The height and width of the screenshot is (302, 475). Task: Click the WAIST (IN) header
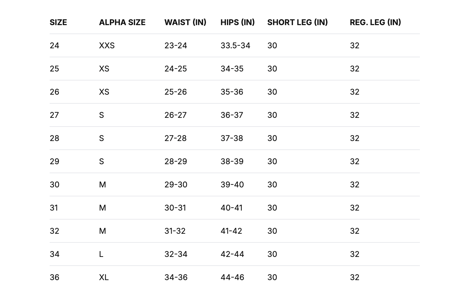(185, 22)
